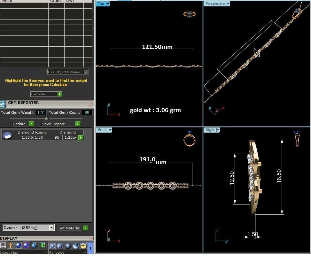Click the round diamond gem thumbnail
Image resolution: width=311 pixels, height=277 pixels.
pos(7,135)
